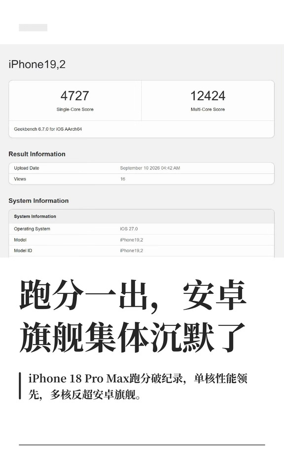Select the iPhone19,2 value in the Model row
Viewport: 284px width, 474px height.
[132, 240]
